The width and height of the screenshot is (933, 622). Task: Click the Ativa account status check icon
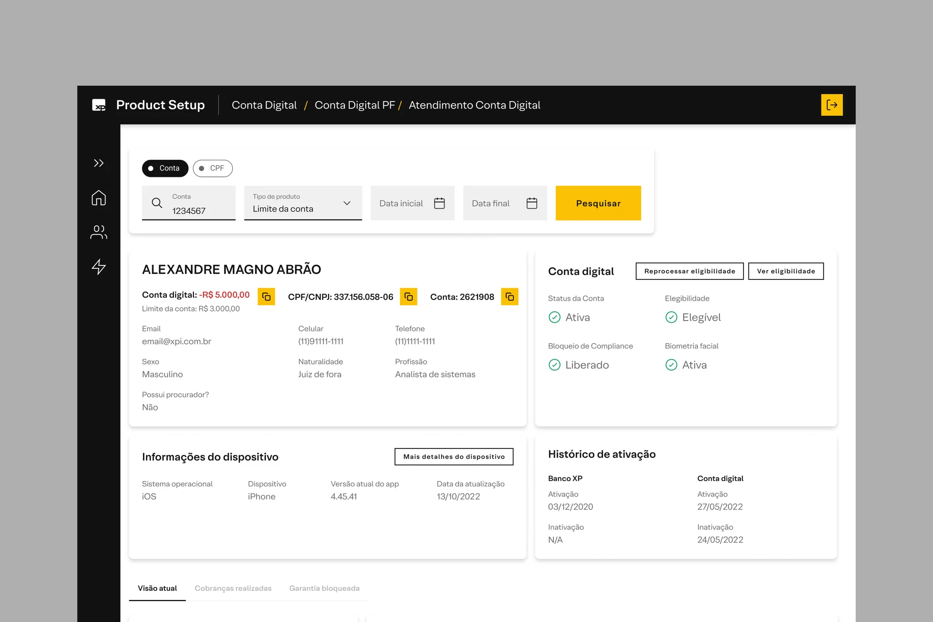pos(554,317)
